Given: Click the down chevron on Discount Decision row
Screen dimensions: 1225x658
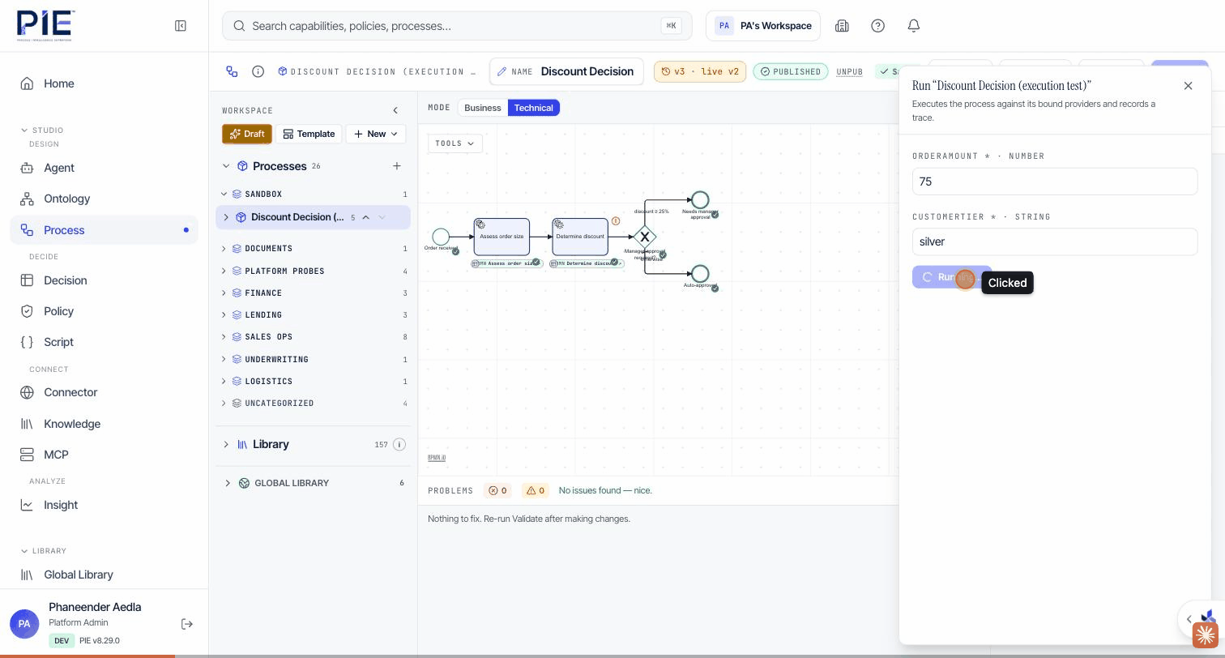Looking at the screenshot, I should pos(382,217).
